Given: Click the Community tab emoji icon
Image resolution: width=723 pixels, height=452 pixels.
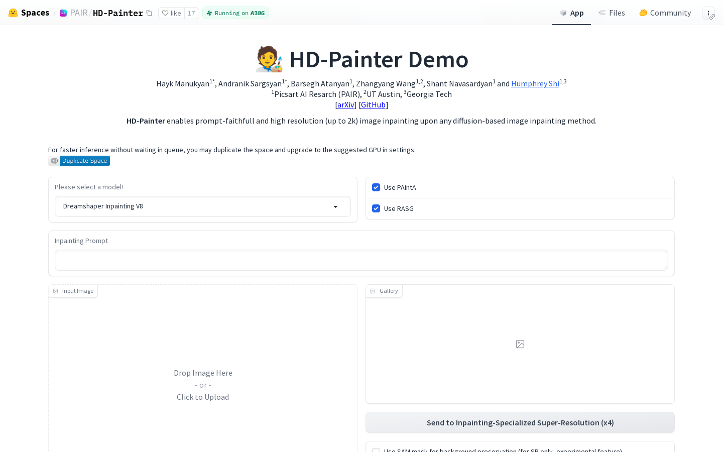Looking at the screenshot, I should pos(643,13).
